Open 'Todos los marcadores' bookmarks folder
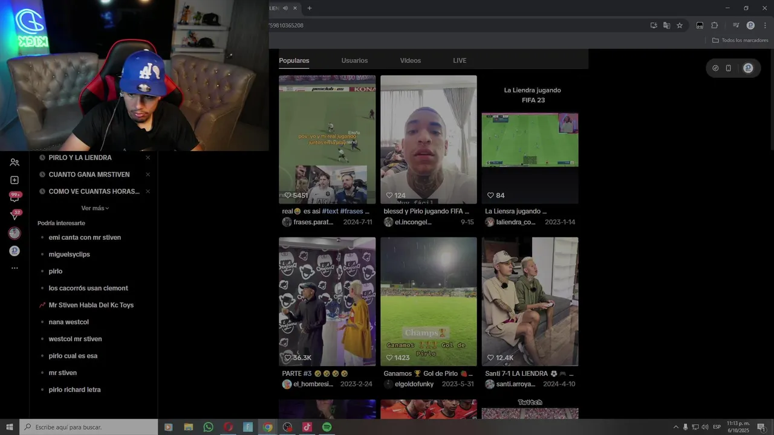The width and height of the screenshot is (774, 435). [740, 40]
